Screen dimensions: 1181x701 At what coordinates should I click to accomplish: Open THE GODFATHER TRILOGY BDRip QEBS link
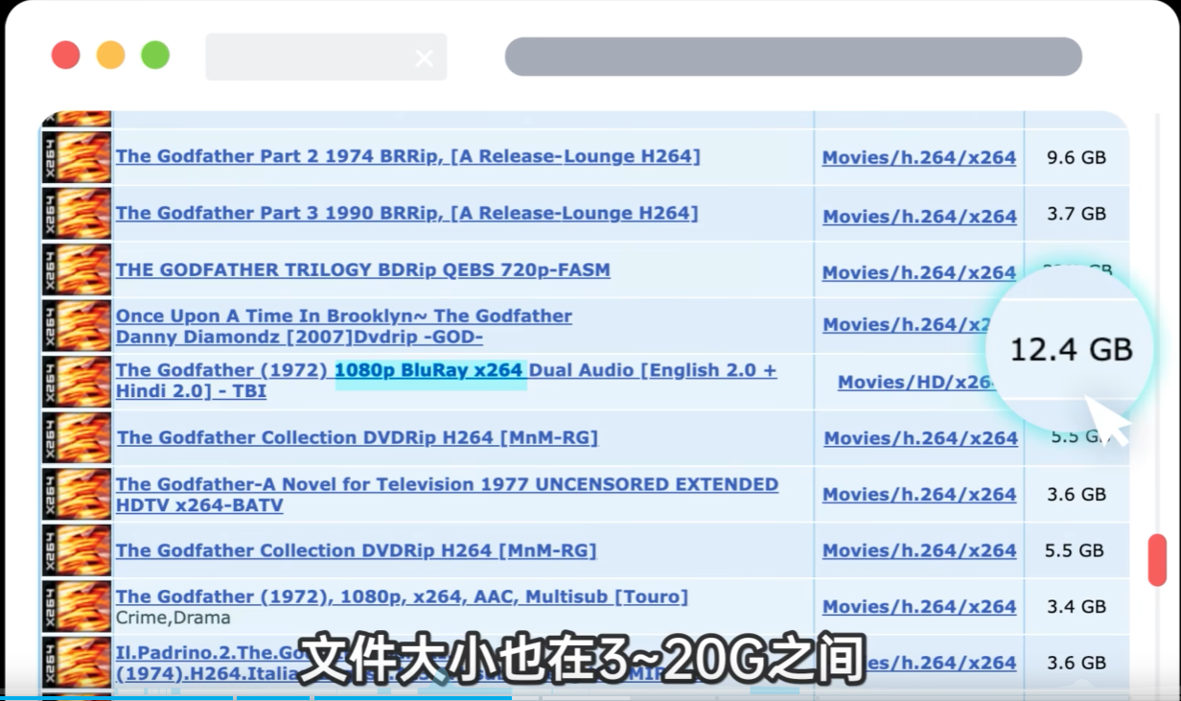pyautogui.click(x=363, y=269)
